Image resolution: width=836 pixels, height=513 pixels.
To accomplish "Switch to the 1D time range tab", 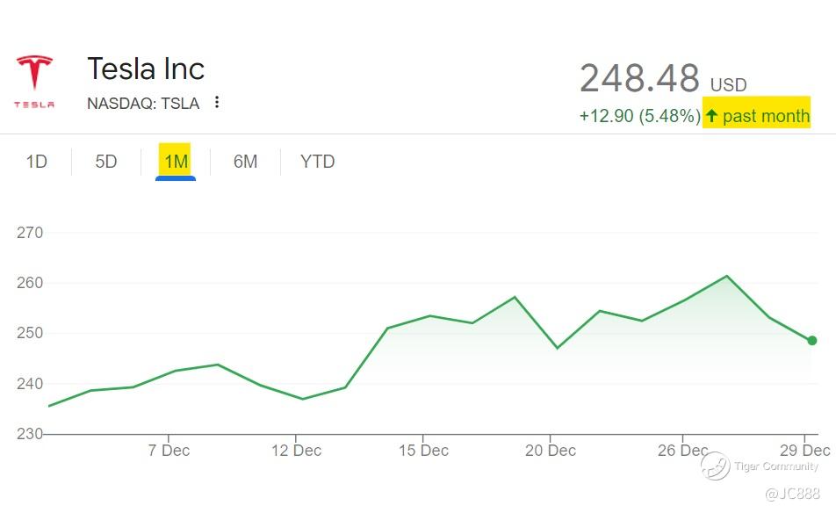I will click(36, 162).
